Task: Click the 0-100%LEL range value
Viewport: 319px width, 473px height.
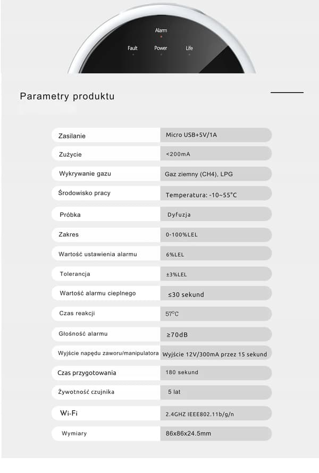Action: [x=181, y=235]
